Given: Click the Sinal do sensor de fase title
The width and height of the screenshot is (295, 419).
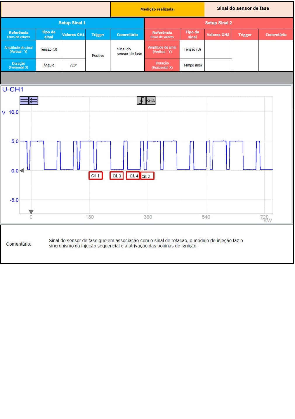Looking at the screenshot, I should tap(243, 8).
